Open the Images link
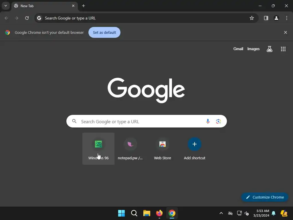 click(254, 49)
